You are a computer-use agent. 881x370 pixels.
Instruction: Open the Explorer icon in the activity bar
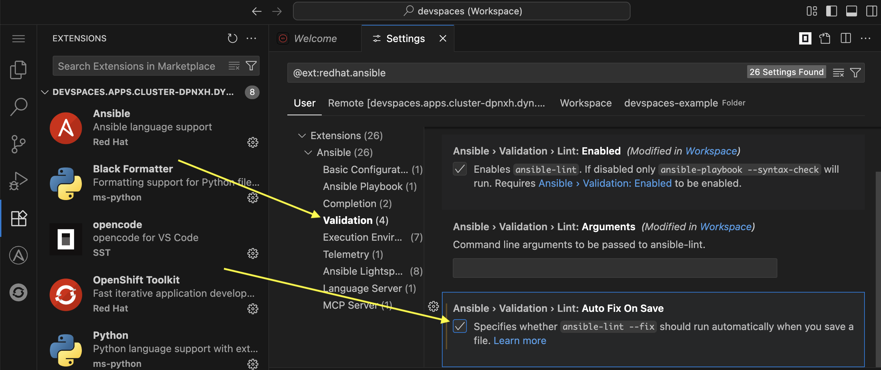[x=18, y=69]
